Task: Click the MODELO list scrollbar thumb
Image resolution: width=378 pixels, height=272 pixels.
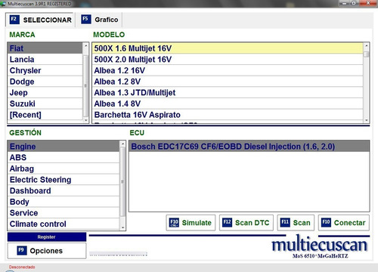Action: click(x=367, y=54)
